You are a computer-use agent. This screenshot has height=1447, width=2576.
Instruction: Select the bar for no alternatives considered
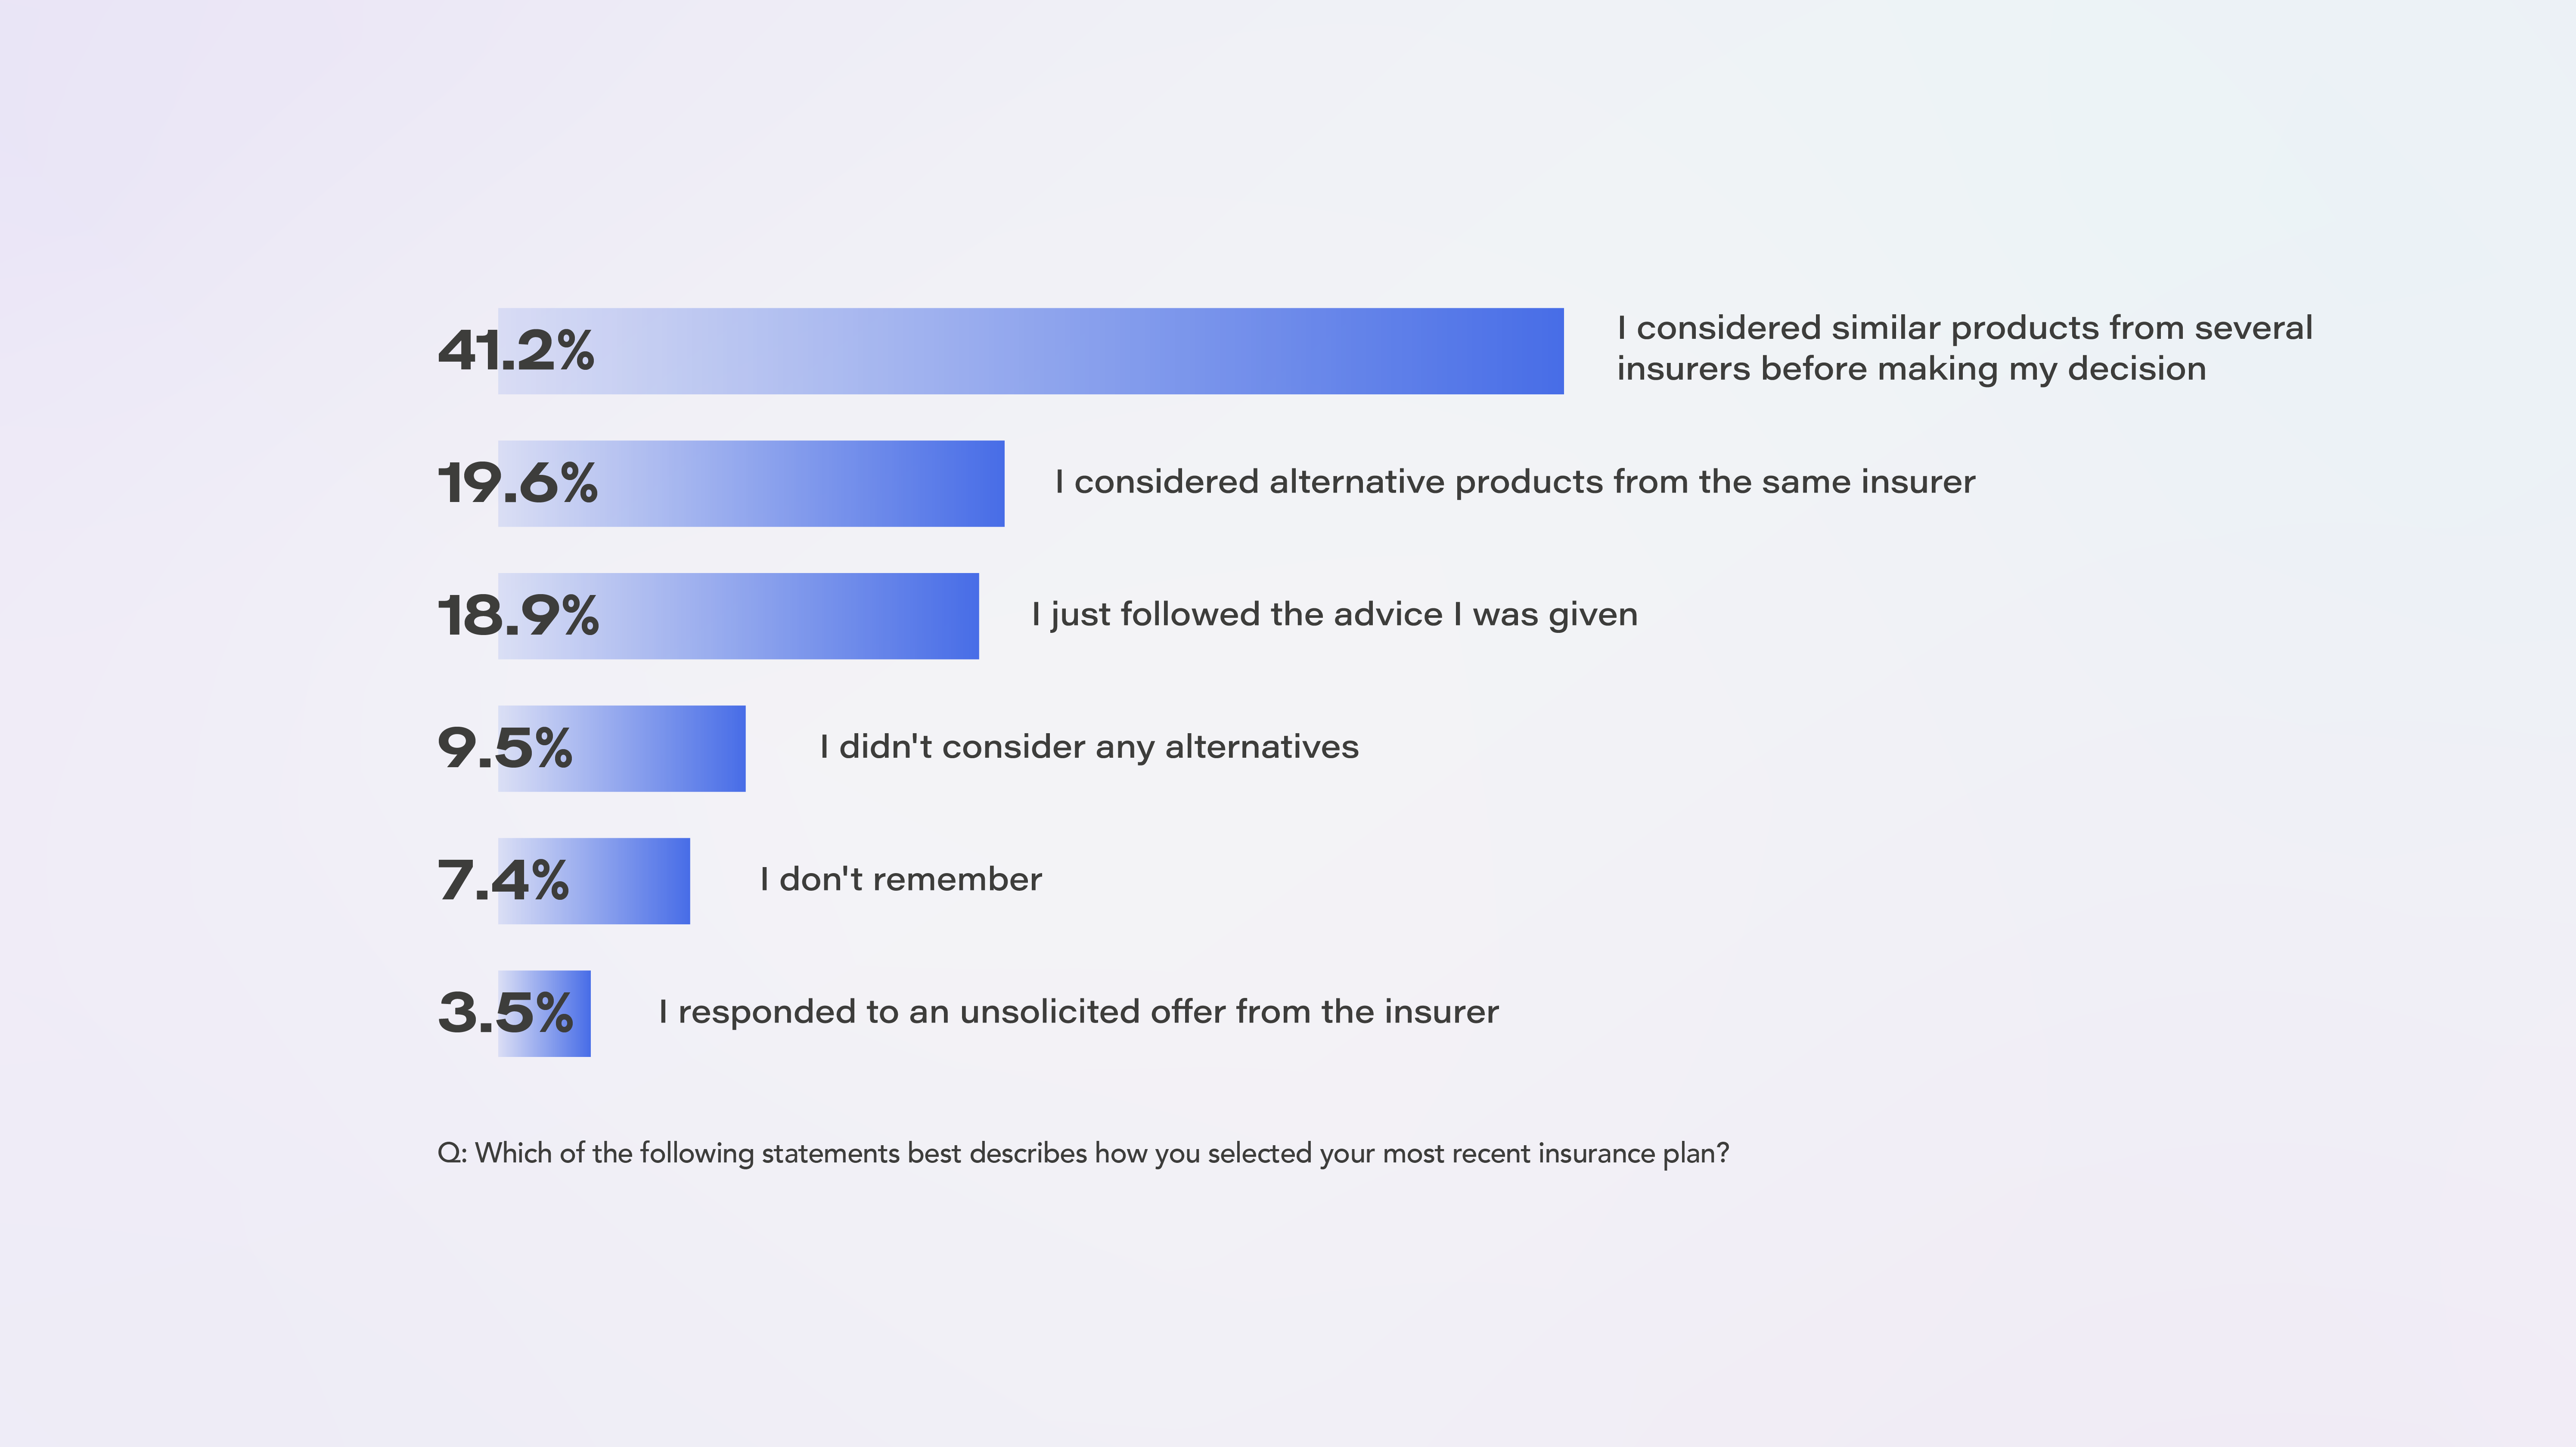click(622, 748)
